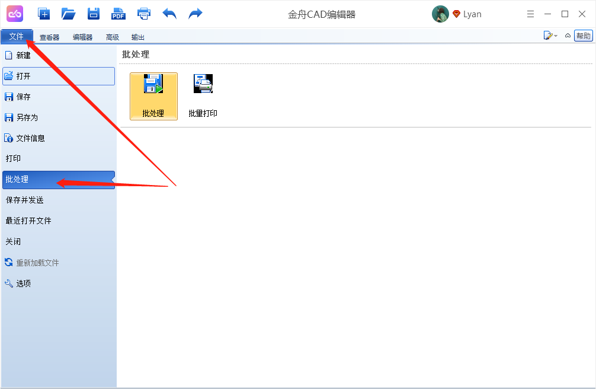Choose 另存为 in the file menu

27,117
